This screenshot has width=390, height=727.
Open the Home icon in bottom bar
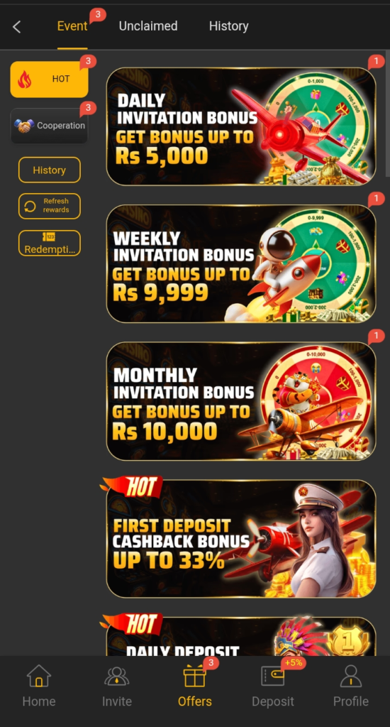tap(39, 676)
